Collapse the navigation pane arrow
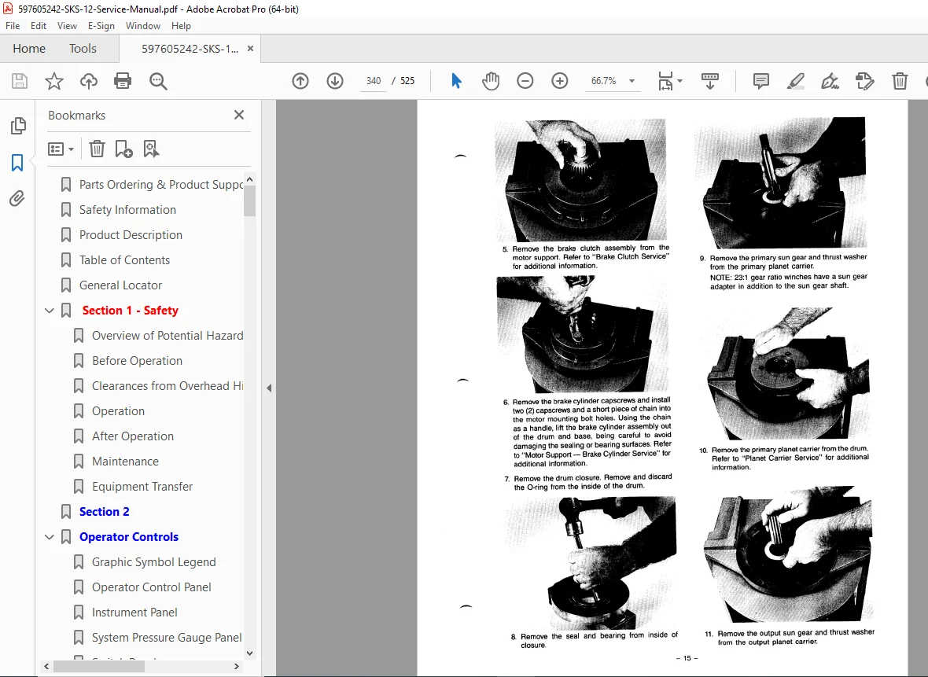The width and height of the screenshot is (928, 677). (x=269, y=388)
